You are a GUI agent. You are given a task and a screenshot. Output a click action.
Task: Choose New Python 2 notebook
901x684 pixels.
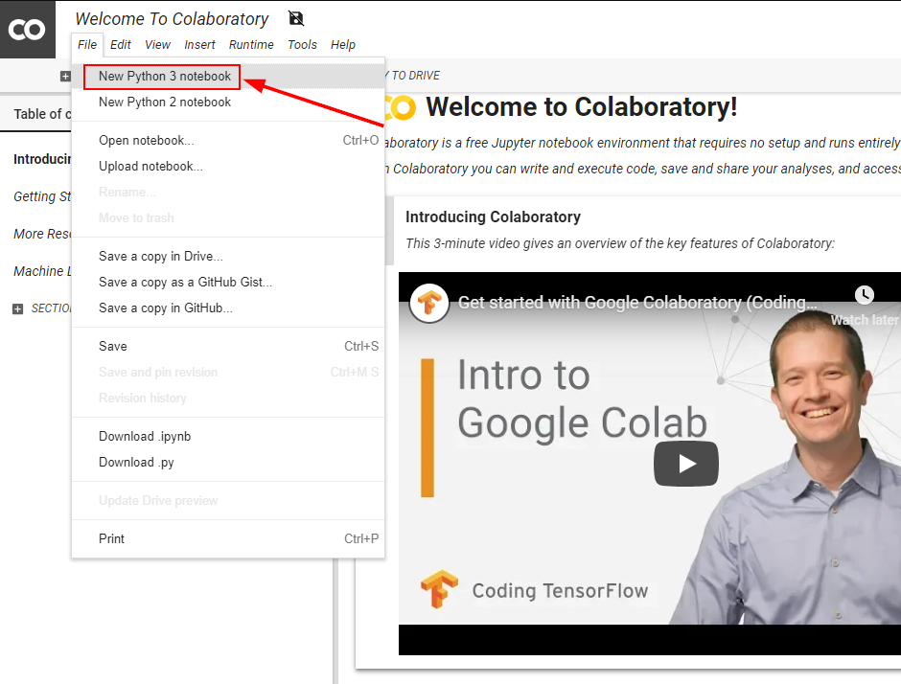165,103
